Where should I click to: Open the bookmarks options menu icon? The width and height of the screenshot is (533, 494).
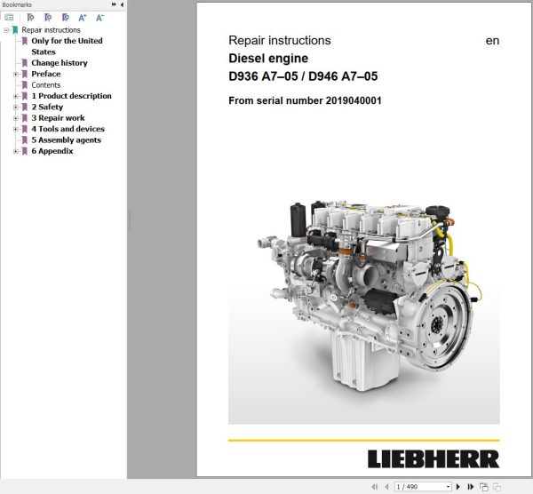(x=9, y=18)
